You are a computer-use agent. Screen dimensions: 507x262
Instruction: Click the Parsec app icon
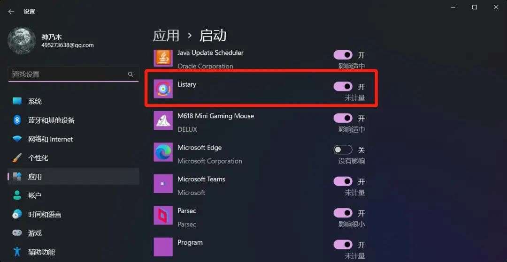pyautogui.click(x=163, y=215)
